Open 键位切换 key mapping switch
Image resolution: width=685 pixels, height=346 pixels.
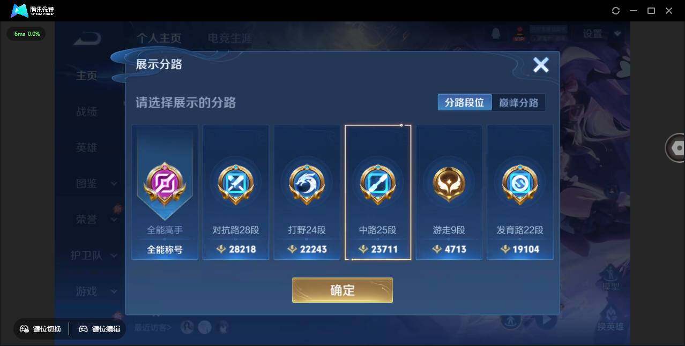41,329
